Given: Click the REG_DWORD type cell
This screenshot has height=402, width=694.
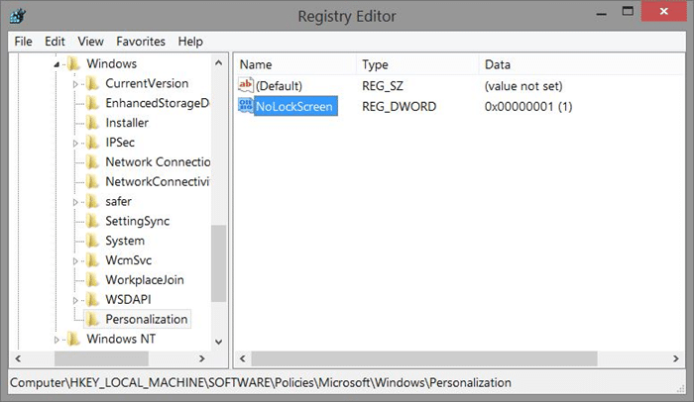Looking at the screenshot, I should [399, 107].
